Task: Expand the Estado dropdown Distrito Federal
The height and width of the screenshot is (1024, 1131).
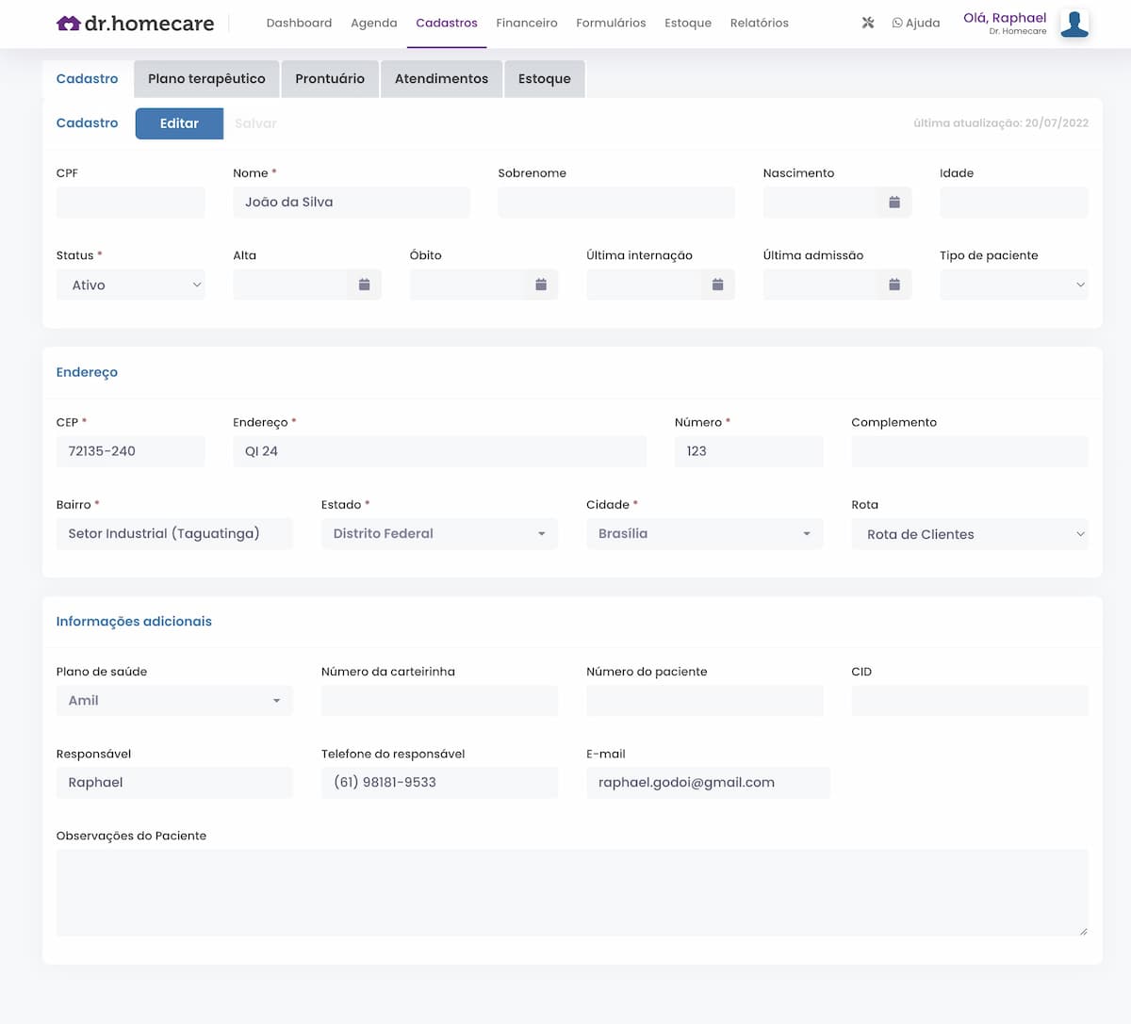Action: 439,534
